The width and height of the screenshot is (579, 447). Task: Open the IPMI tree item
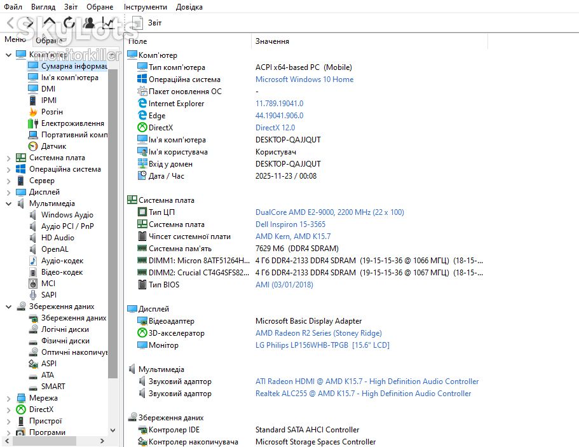[49, 100]
